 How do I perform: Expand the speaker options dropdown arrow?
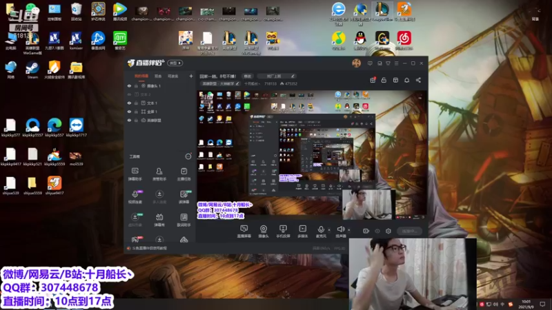click(x=349, y=230)
